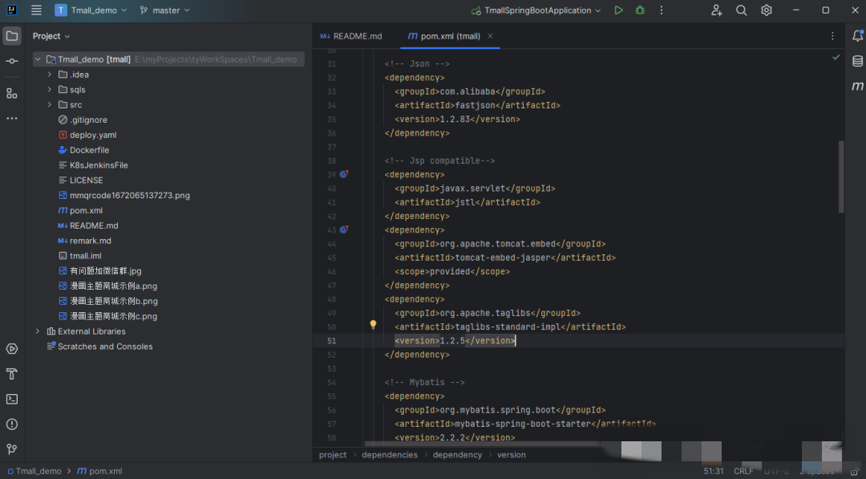Expand the sqls folder

50,90
